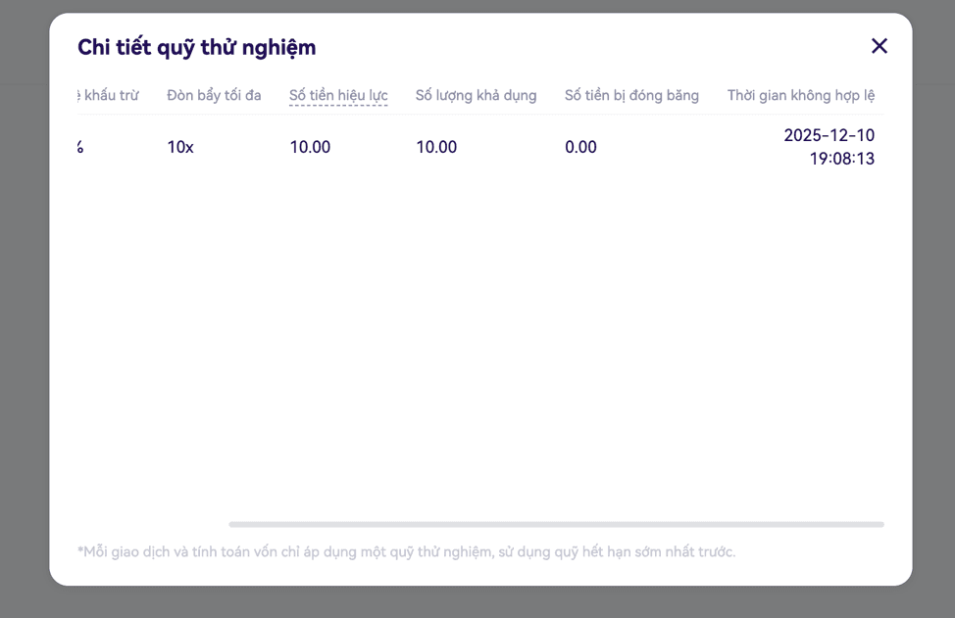
Task: Click the 10.00 value under Số tiền hiệu lực
Action: [x=310, y=148]
